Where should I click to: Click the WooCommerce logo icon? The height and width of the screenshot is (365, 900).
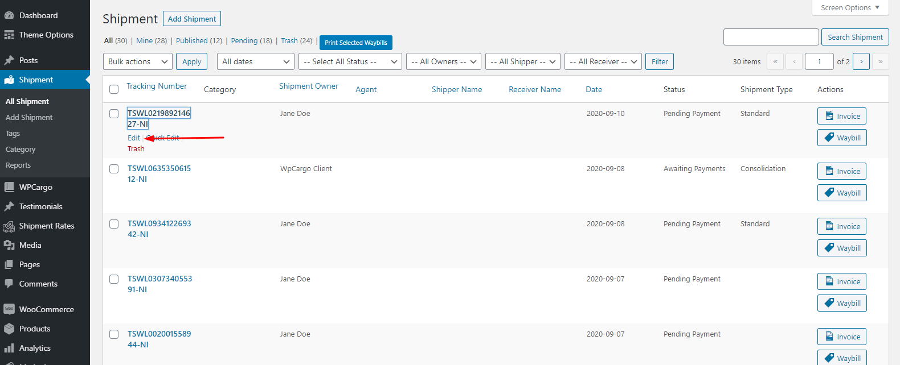click(x=9, y=309)
